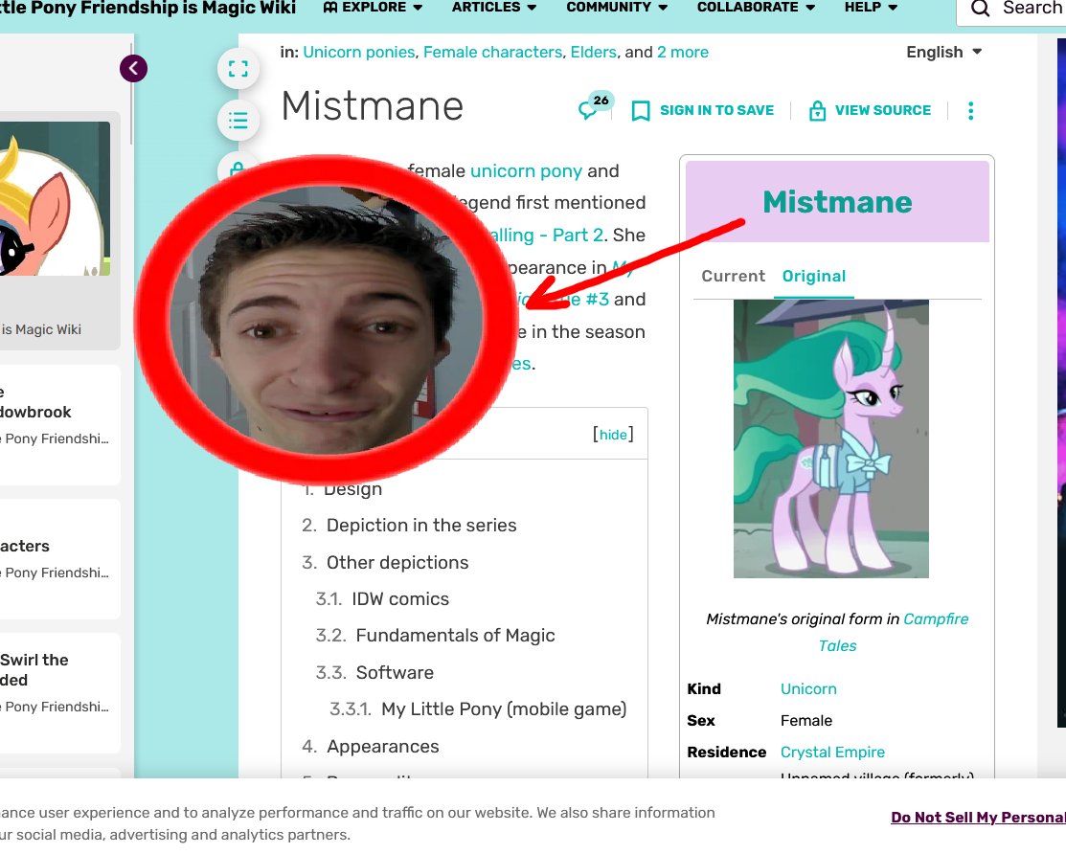This screenshot has height=854, width=1066.
Task: Switch to the Original infobox tab
Action: [814, 276]
